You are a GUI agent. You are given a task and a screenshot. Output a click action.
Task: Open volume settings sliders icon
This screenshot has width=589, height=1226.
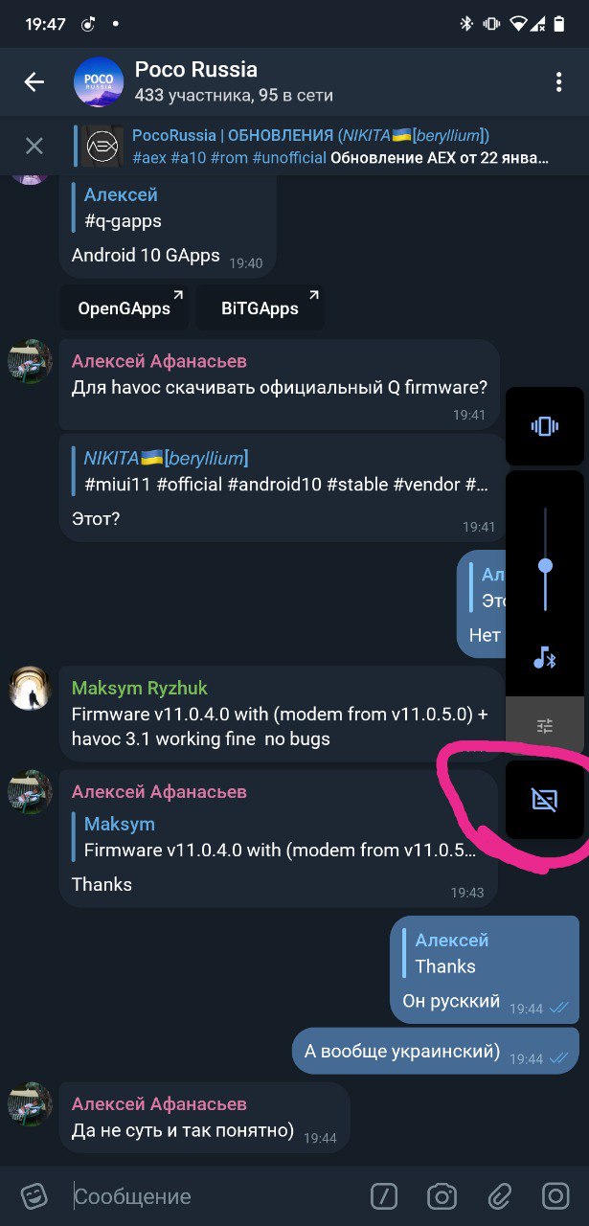pyautogui.click(x=545, y=726)
